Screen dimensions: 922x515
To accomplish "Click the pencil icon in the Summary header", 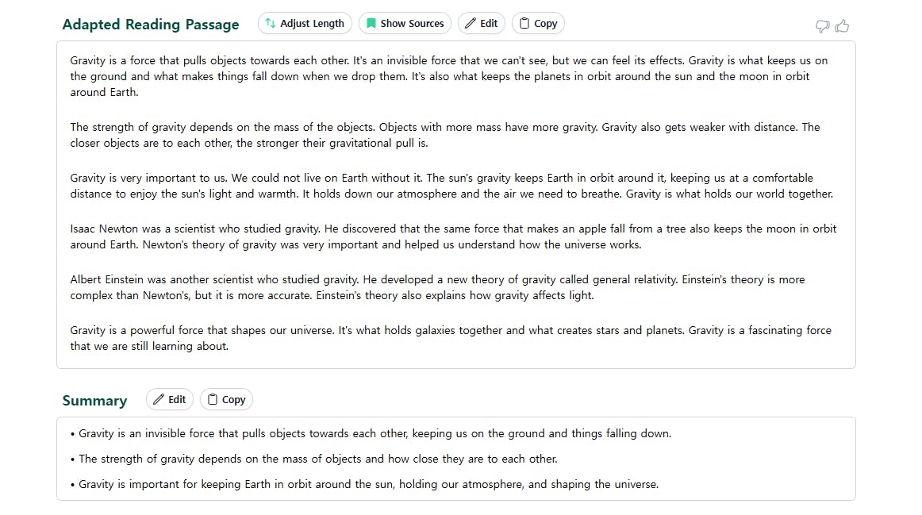I will (159, 400).
